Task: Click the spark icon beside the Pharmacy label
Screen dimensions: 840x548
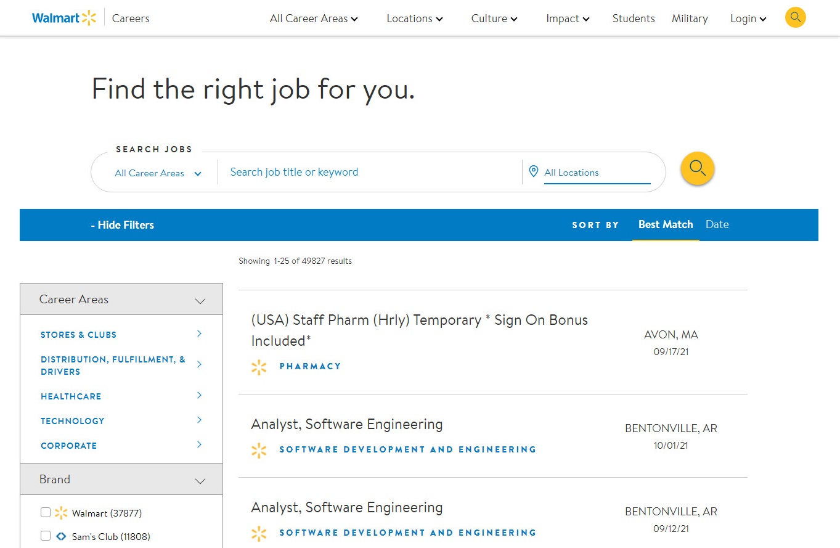Action: [x=259, y=367]
